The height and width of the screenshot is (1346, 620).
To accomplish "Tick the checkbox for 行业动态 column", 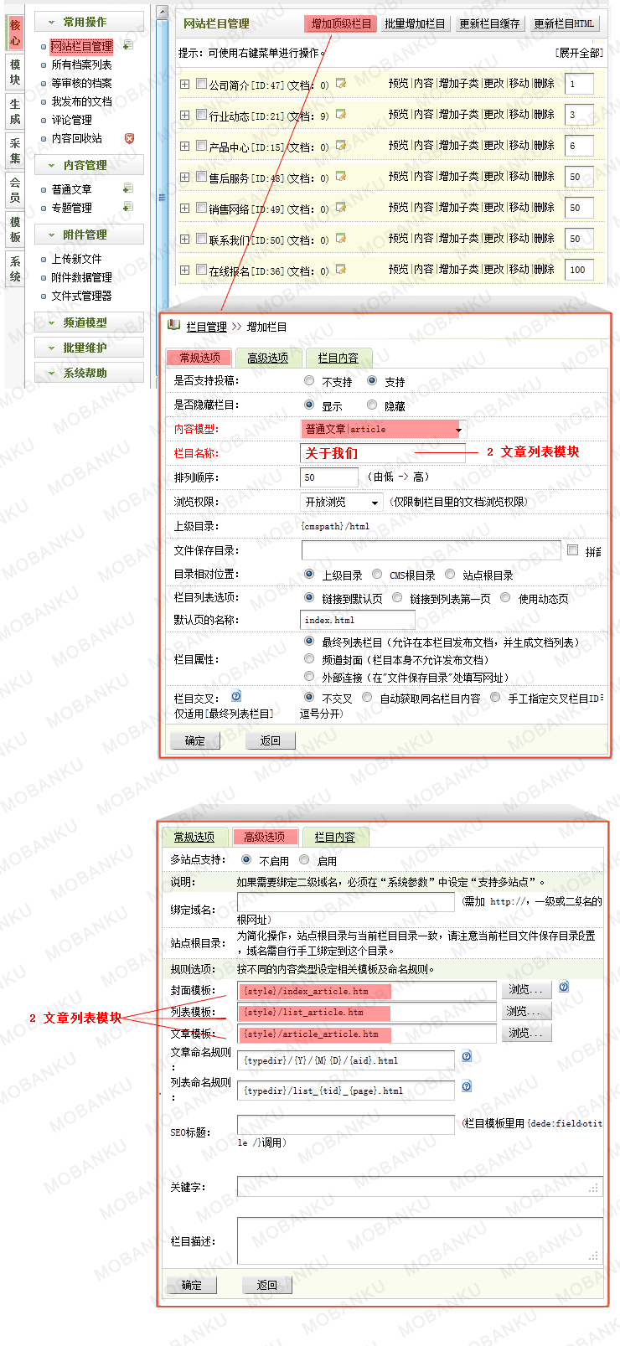I will click(201, 114).
